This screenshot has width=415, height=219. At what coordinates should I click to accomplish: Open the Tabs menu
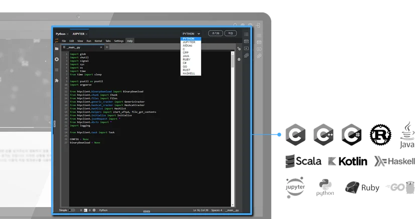(108, 41)
